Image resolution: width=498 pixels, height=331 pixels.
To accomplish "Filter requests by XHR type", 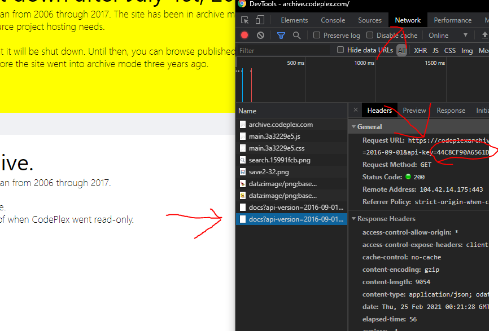I will 420,50.
